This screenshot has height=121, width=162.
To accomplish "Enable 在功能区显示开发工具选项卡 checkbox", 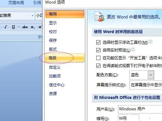I will 98,58.
